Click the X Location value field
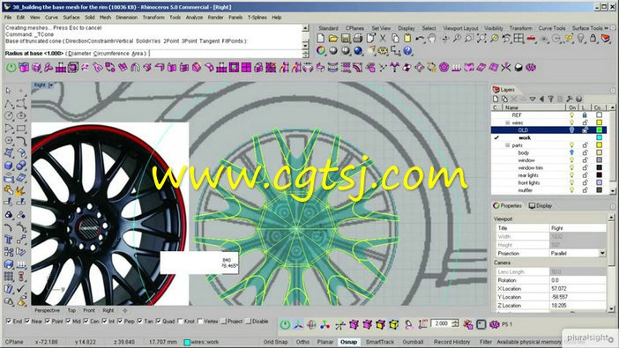Screen dimensions: 619x348 pos(578,288)
